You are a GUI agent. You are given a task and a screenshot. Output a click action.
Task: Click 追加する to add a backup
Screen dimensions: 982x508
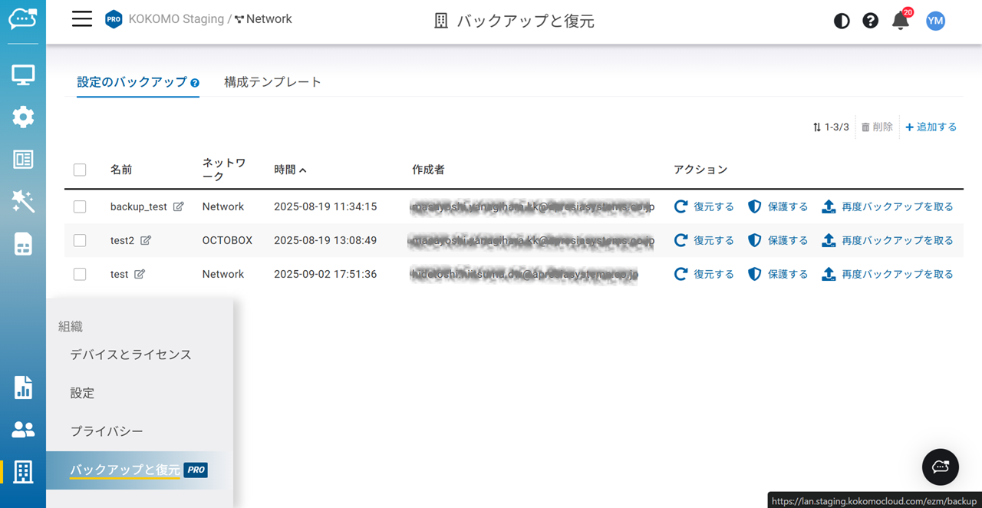pos(931,127)
